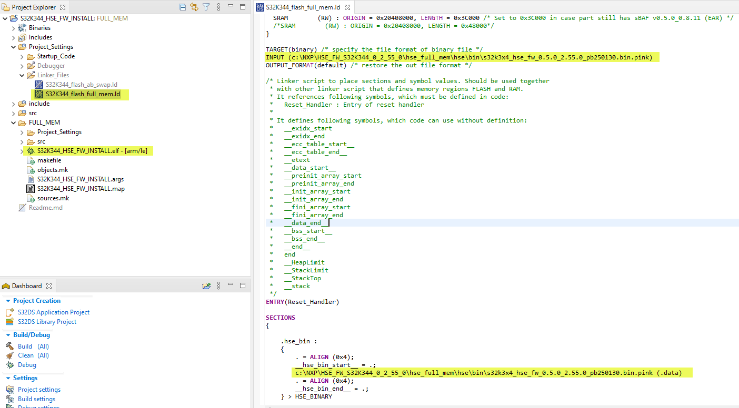Collapse the Build/Debug section
739x408 pixels.
pyautogui.click(x=8, y=335)
